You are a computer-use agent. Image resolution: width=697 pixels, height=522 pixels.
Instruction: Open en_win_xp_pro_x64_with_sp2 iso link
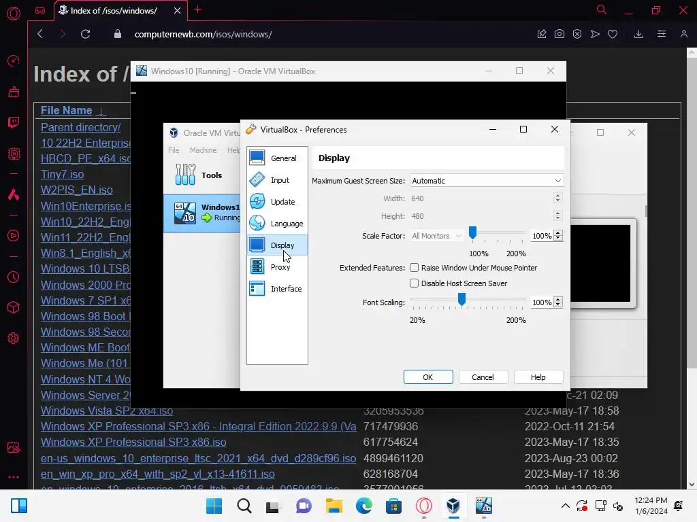click(x=158, y=474)
